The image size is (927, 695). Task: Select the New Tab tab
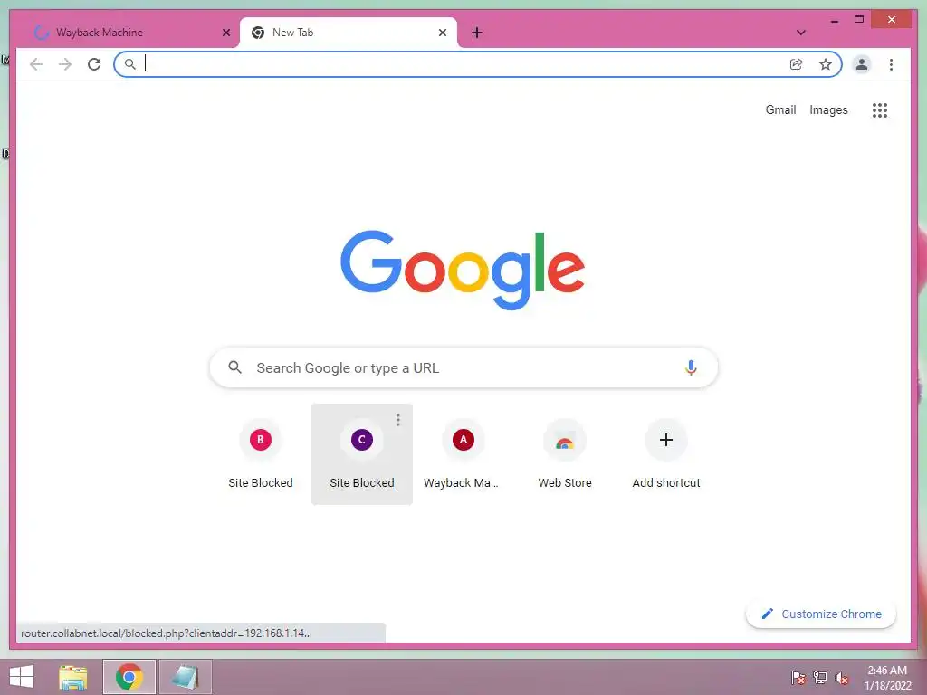coord(349,33)
